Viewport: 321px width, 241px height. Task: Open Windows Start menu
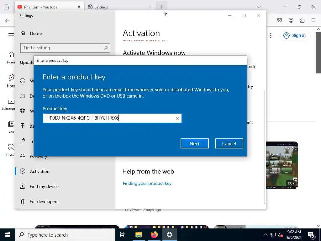pyautogui.click(x=8, y=235)
